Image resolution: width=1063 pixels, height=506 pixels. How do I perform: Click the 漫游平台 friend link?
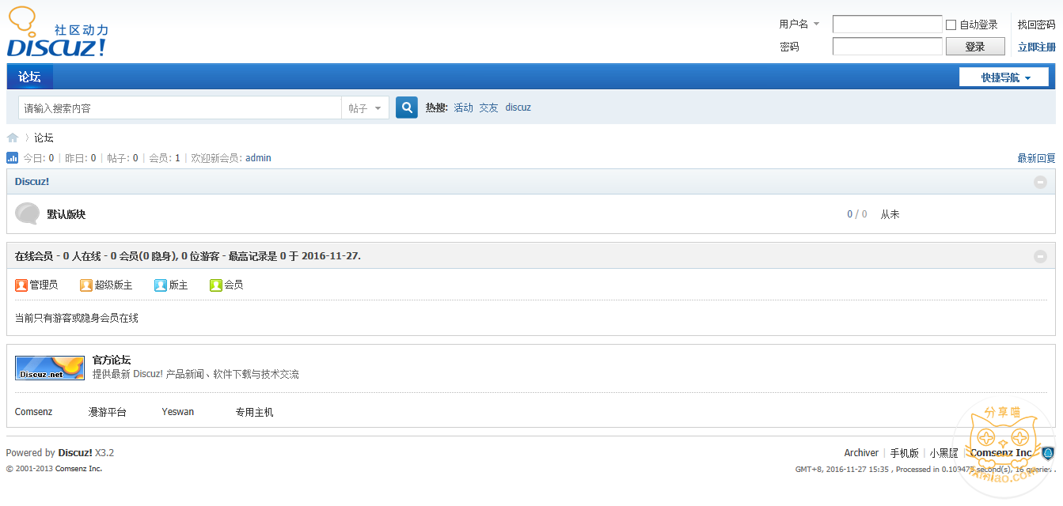click(x=107, y=412)
